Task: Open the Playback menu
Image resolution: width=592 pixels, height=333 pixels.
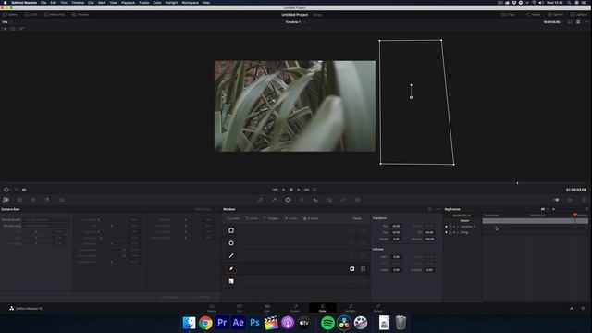Action: click(x=128, y=2)
